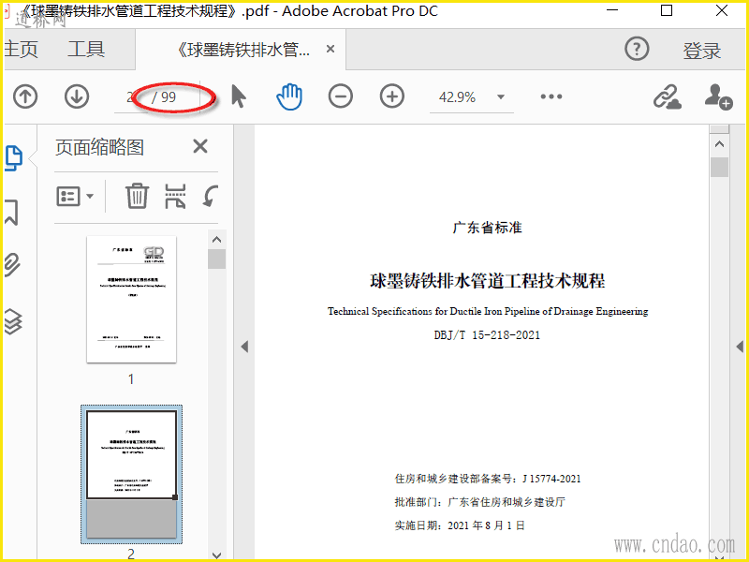This screenshot has height=562, width=749.
Task: Zoom in with the plus icon
Action: coord(391,96)
